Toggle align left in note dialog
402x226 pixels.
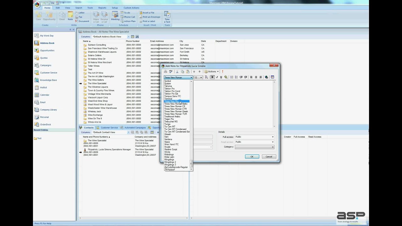coord(251,77)
